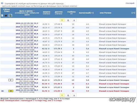Click next arrow in bottom pagination

tap(74, 95)
